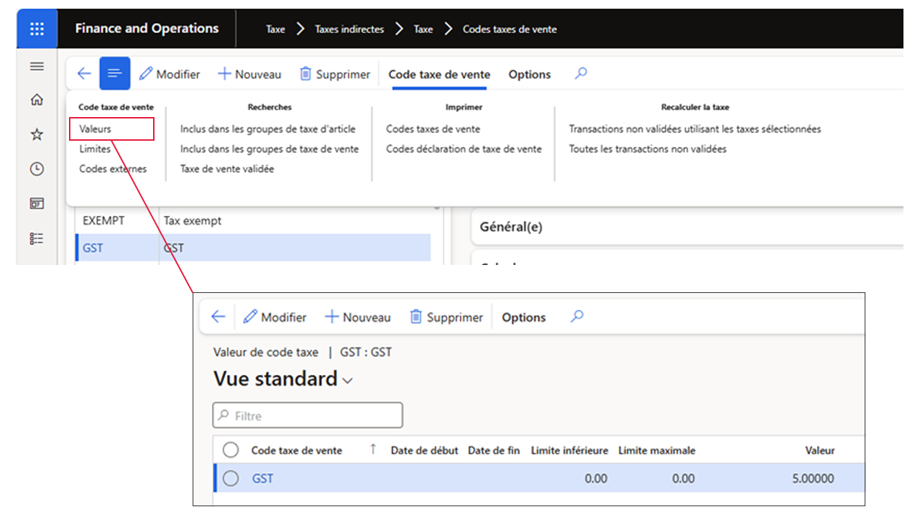The image size is (920, 517).
Task: Click Date de début column header
Action: (x=424, y=450)
